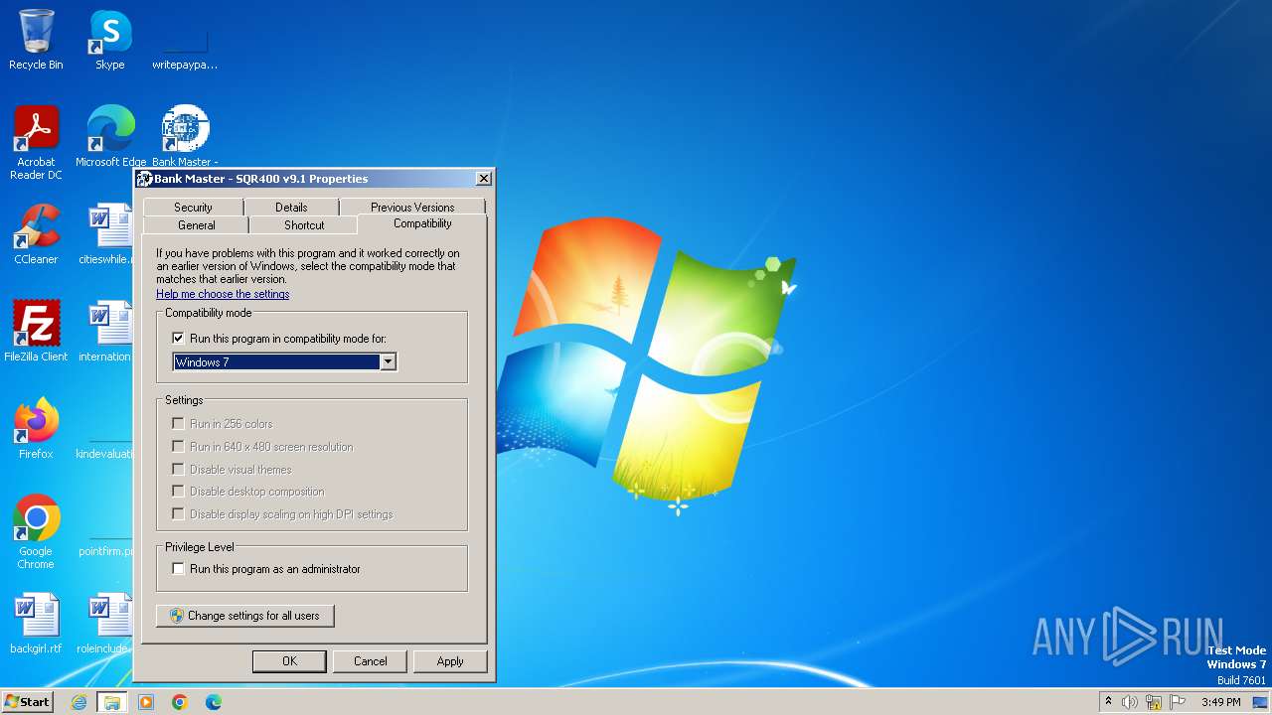Select the pointfirm desktop file icon

pos(107,526)
